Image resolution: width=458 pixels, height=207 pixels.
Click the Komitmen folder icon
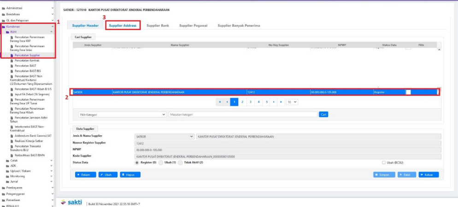(3, 27)
